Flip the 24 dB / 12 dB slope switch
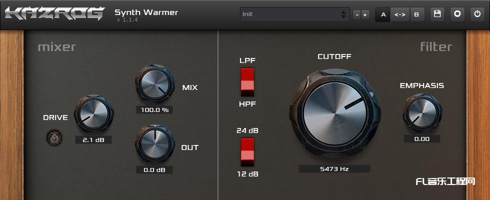This screenshot has height=200, width=490. [247, 152]
